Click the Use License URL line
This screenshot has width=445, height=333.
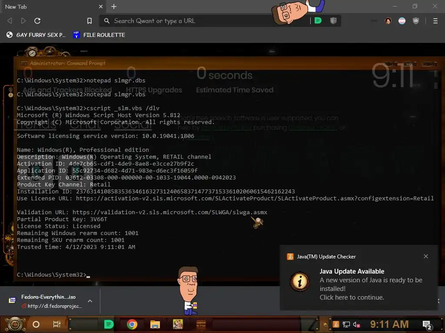[x=226, y=198]
